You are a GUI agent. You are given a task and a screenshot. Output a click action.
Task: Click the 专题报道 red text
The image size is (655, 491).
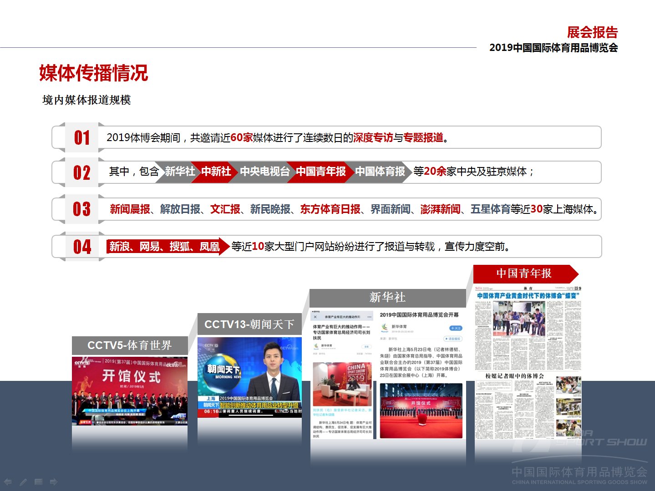point(423,138)
